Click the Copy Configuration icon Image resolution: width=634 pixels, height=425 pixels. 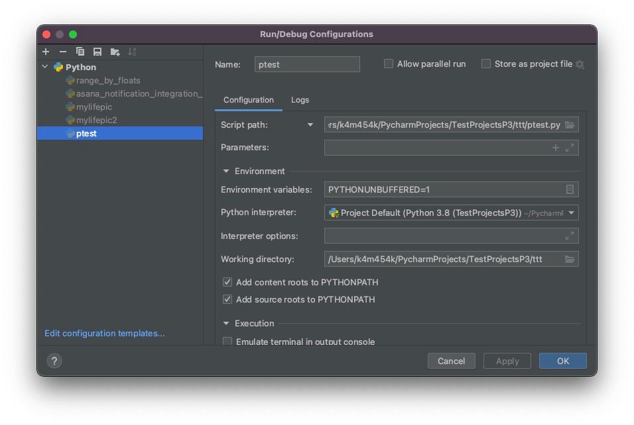80,52
